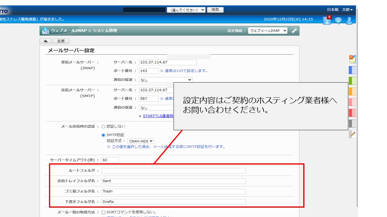387x217 pixels.
Task: Click the webmail IMAP envelope icon
Action: click(45, 31)
